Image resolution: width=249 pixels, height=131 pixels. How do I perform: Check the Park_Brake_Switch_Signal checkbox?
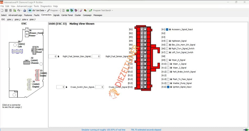tap(168, 72)
